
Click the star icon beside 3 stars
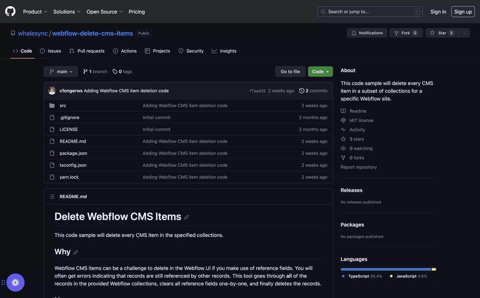pos(343,139)
